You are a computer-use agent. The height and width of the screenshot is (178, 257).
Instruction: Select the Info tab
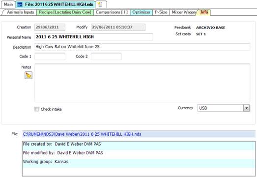204,12
